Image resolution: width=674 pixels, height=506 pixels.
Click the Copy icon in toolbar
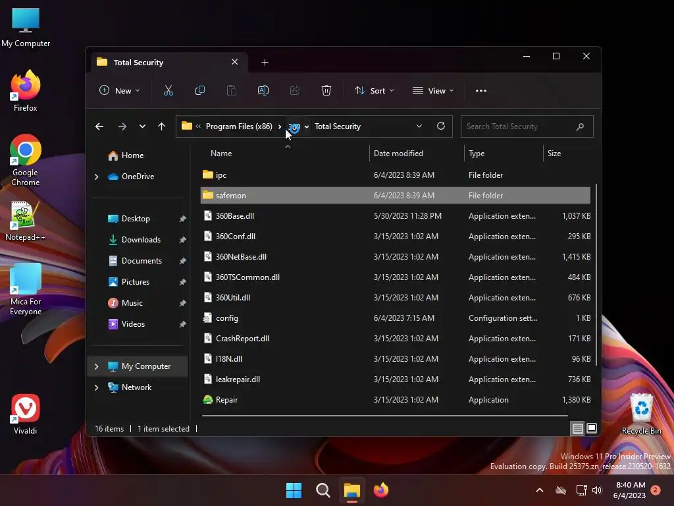pos(200,91)
